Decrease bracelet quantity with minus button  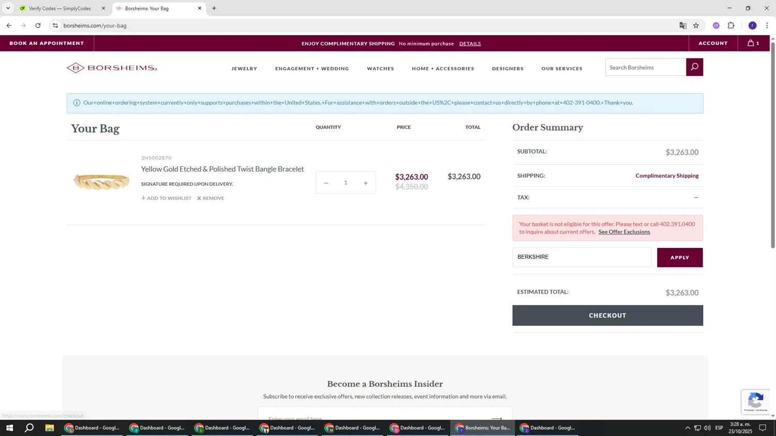(x=326, y=183)
